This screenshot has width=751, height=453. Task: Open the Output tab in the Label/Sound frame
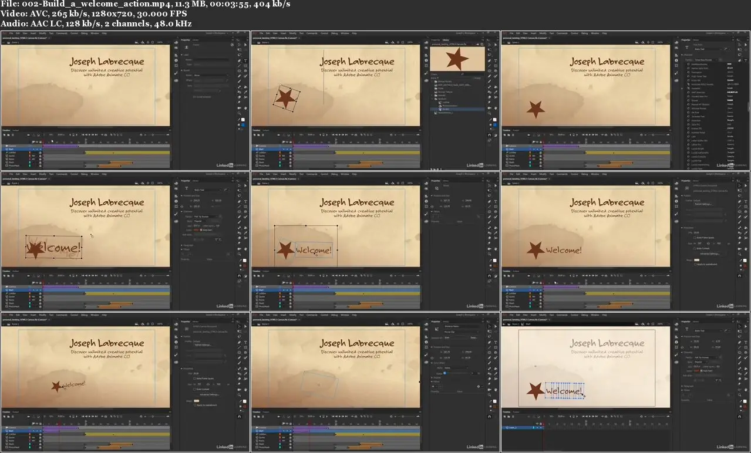[x=16, y=130]
